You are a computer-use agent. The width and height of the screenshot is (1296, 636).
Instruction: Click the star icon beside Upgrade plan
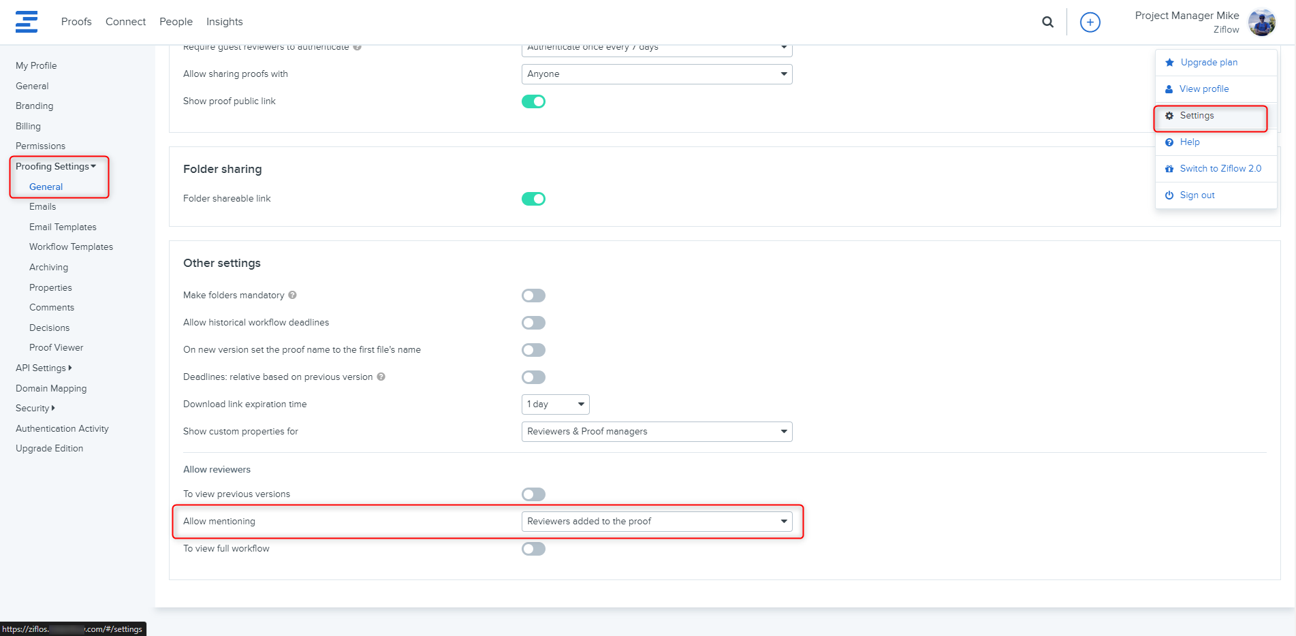[x=1169, y=63]
